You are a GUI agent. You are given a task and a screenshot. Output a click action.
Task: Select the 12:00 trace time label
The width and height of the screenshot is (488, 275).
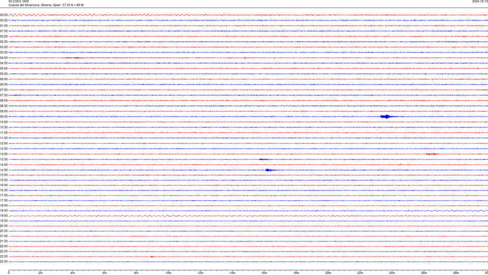click(4, 144)
